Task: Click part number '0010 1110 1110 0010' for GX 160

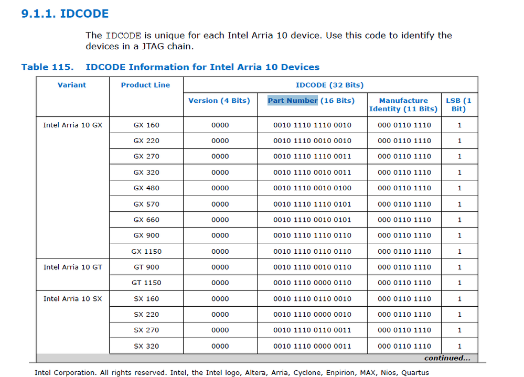Action: pos(312,125)
